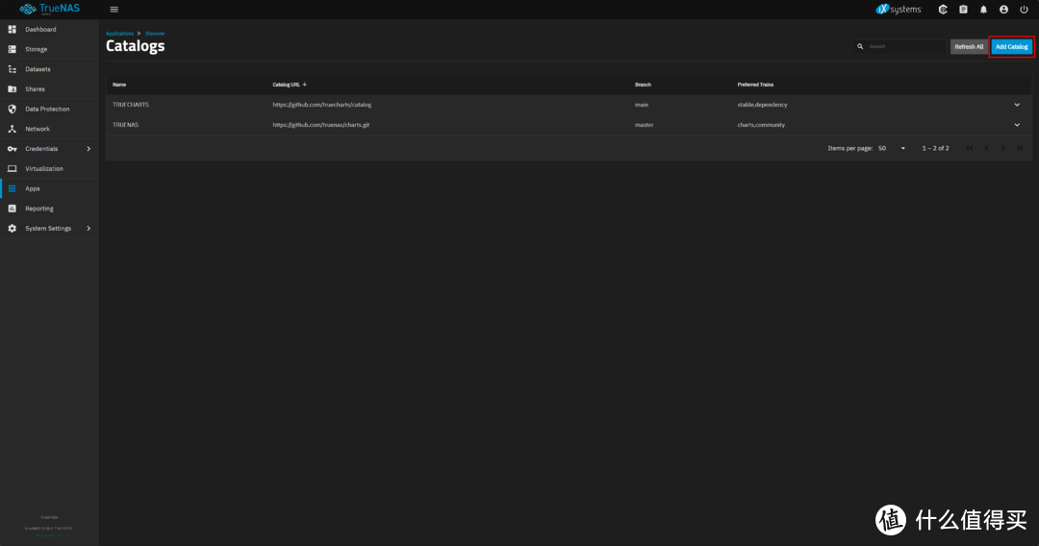This screenshot has height=546, width=1039.
Task: Click the power icon
Action: pos(1024,10)
